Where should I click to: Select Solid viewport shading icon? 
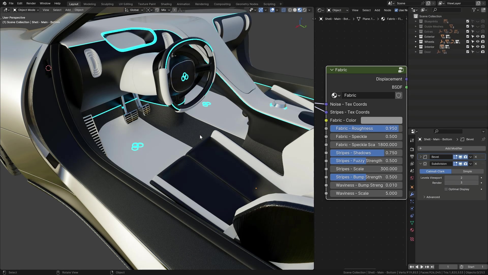[295, 10]
